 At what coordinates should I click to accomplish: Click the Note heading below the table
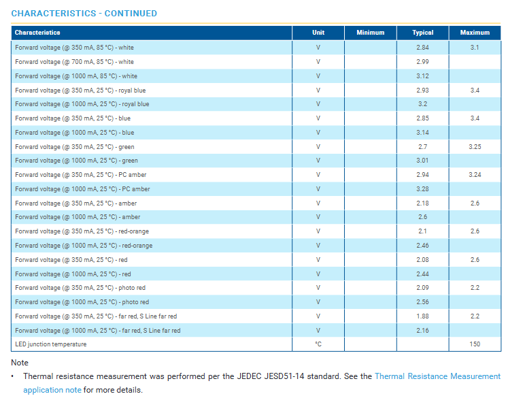click(20, 363)
